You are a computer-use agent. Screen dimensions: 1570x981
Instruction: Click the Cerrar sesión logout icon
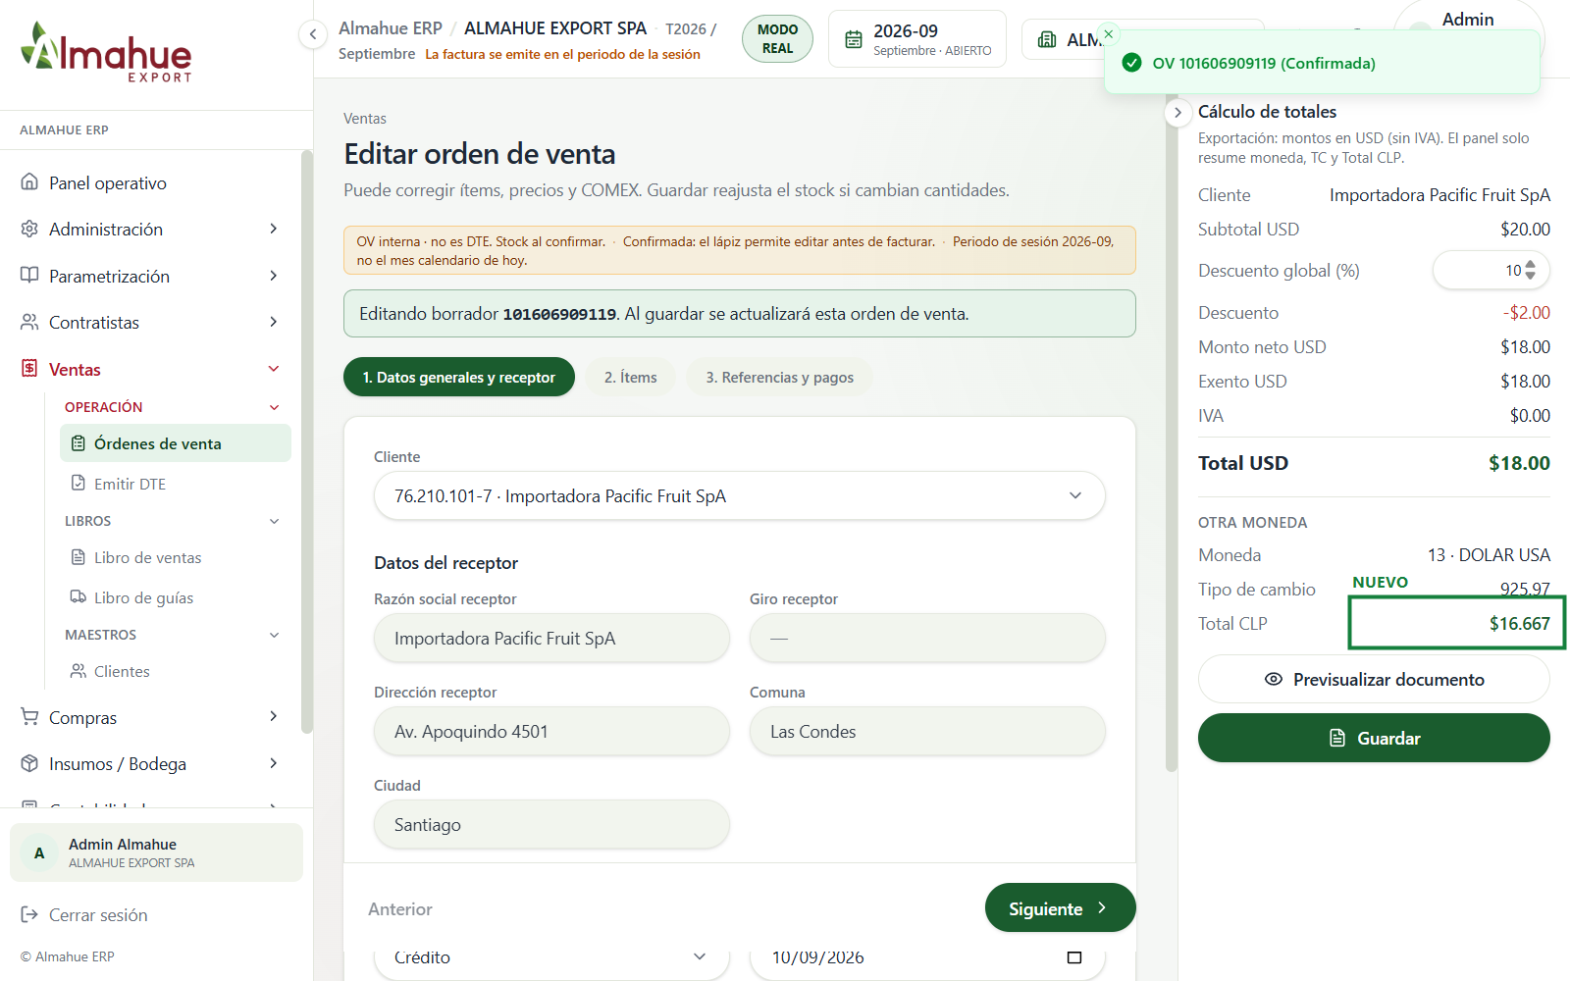click(x=29, y=914)
